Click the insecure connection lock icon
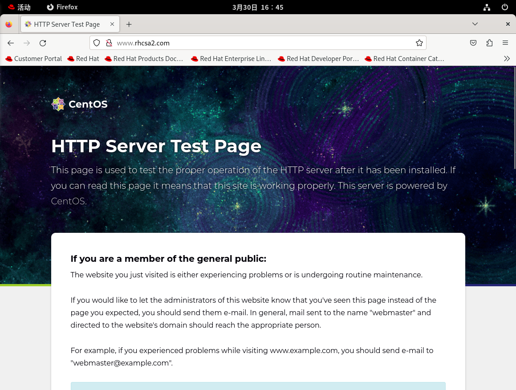The width and height of the screenshot is (516, 390). [x=109, y=43]
